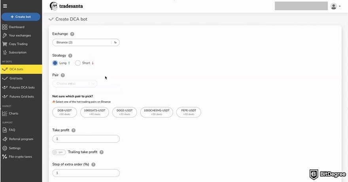Click the Create DCA bot heading icon
The width and height of the screenshot is (348, 182).
51,19
